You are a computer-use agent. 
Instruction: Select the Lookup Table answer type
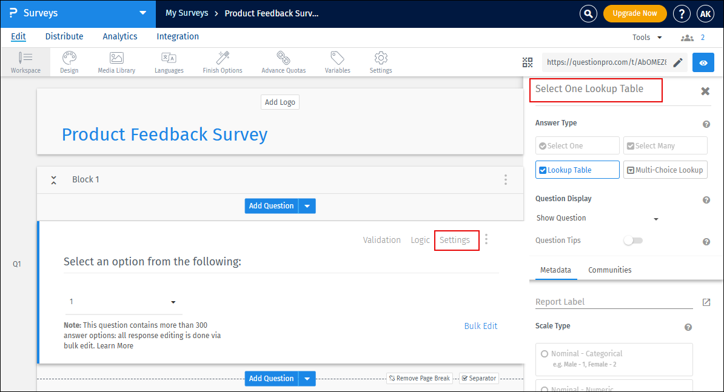point(577,170)
